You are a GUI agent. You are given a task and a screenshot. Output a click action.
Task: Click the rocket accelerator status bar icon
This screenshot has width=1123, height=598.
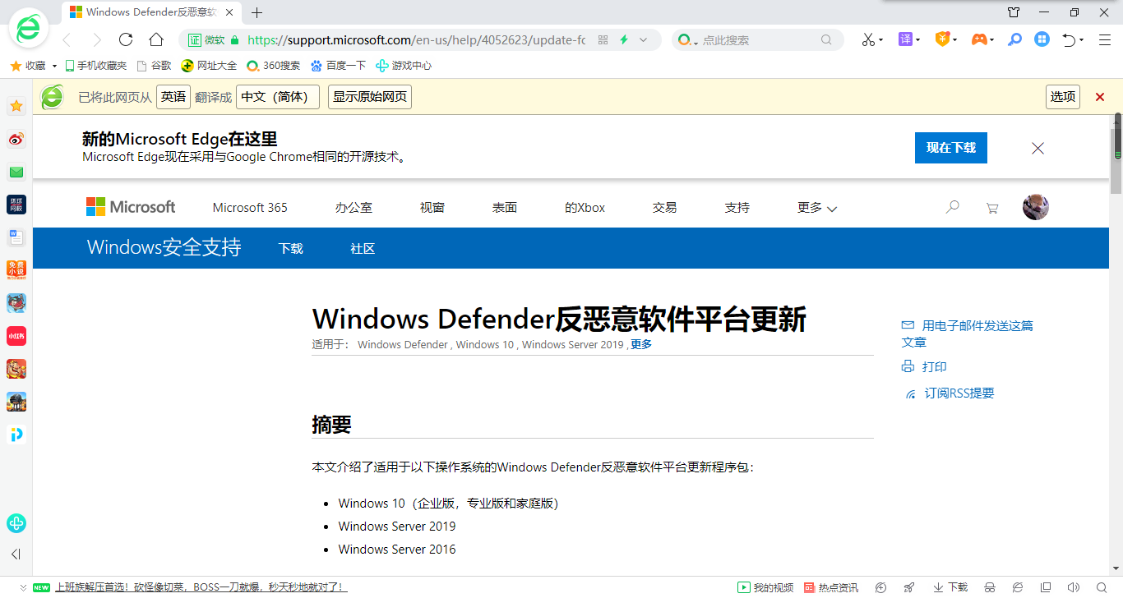(x=908, y=587)
